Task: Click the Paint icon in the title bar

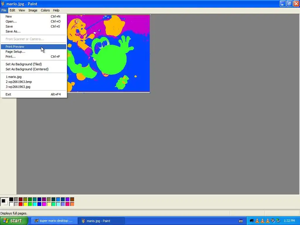Action: click(x=3, y=4)
